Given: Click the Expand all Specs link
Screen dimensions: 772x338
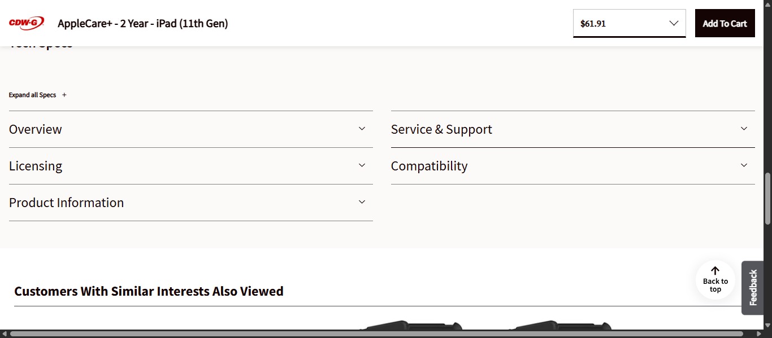Looking at the screenshot, I should [32, 95].
